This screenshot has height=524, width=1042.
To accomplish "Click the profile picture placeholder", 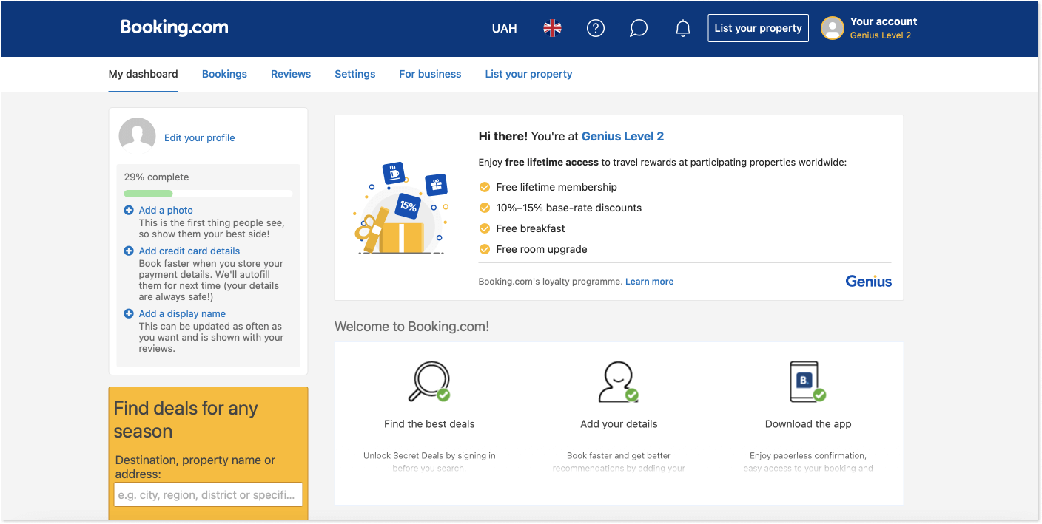I will pyautogui.click(x=138, y=135).
